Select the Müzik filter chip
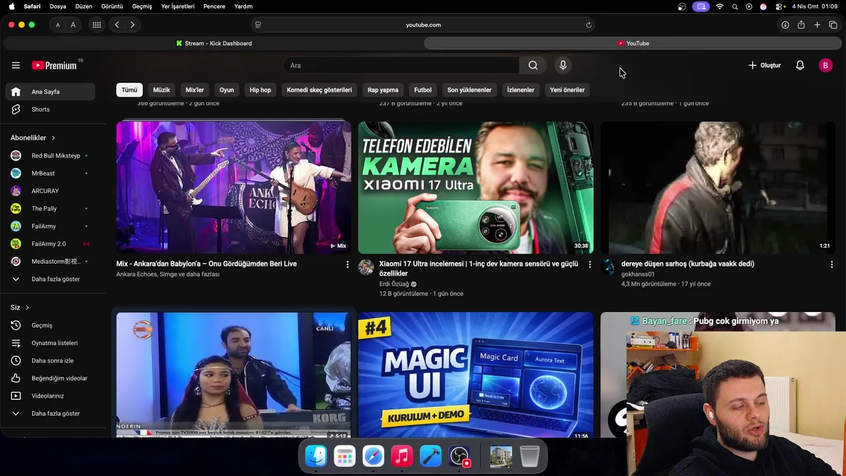846x476 pixels. click(x=161, y=90)
